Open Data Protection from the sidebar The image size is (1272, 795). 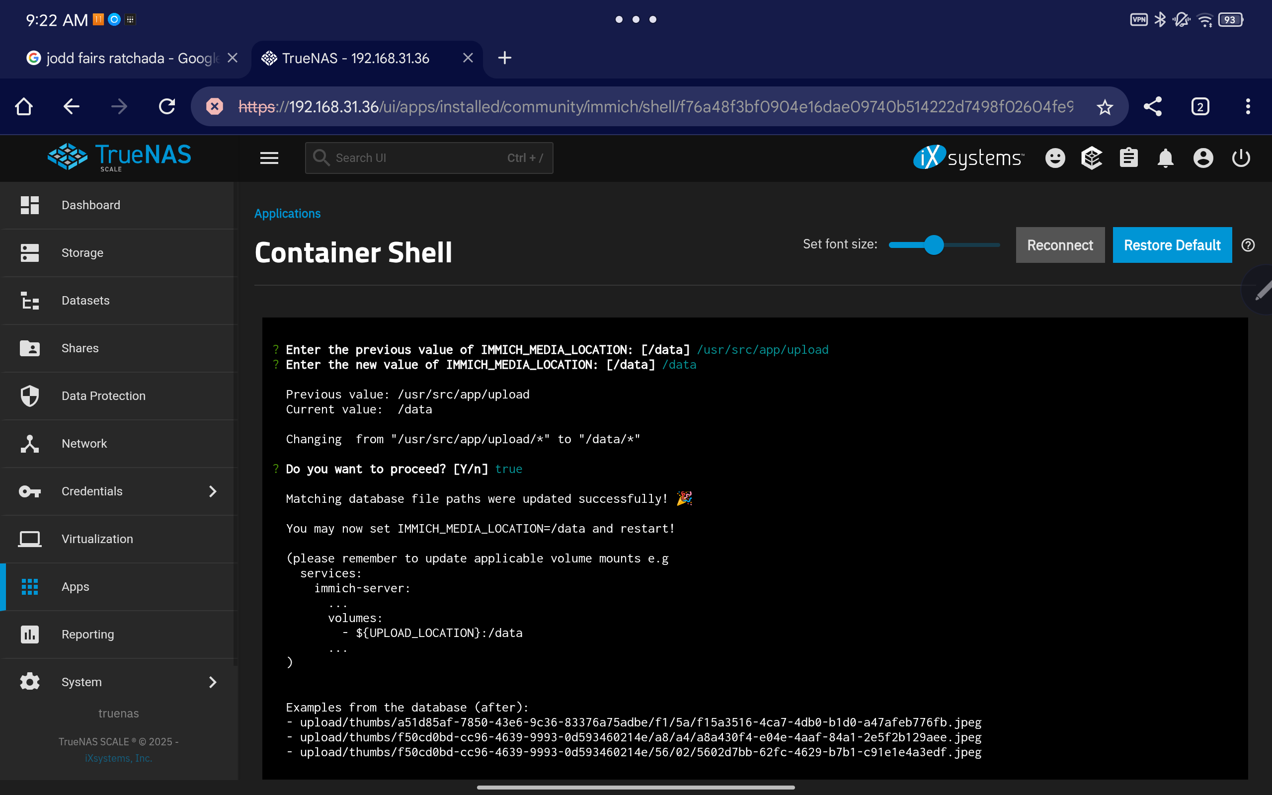point(103,396)
